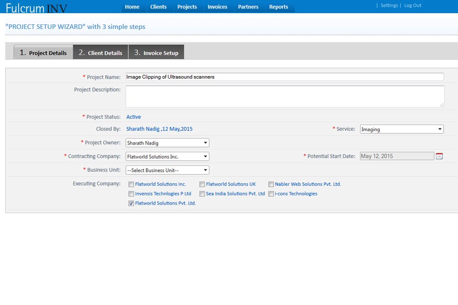
Task: Tick the Nabler Web Solutions checkbox
Action: (x=271, y=184)
